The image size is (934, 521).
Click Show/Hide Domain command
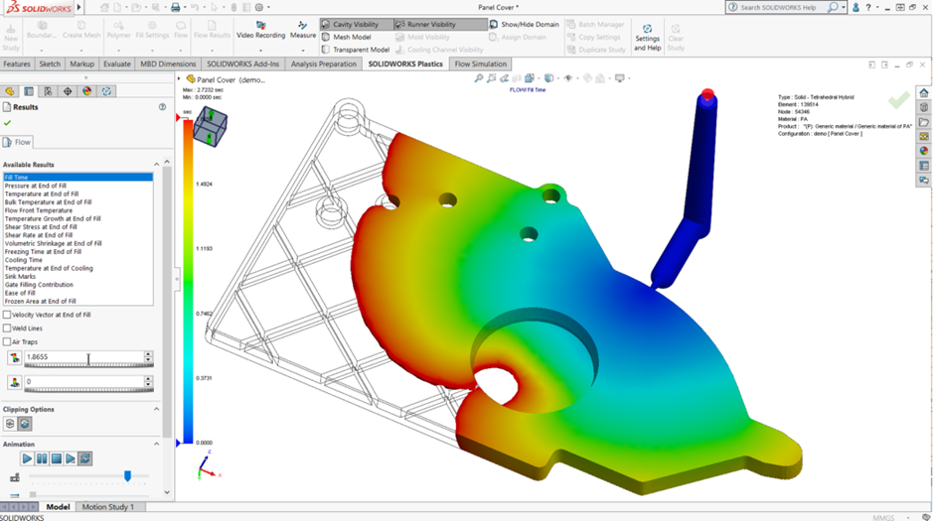click(x=525, y=25)
